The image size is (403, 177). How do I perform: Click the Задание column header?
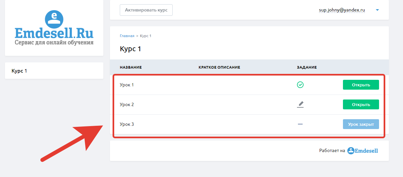point(307,67)
